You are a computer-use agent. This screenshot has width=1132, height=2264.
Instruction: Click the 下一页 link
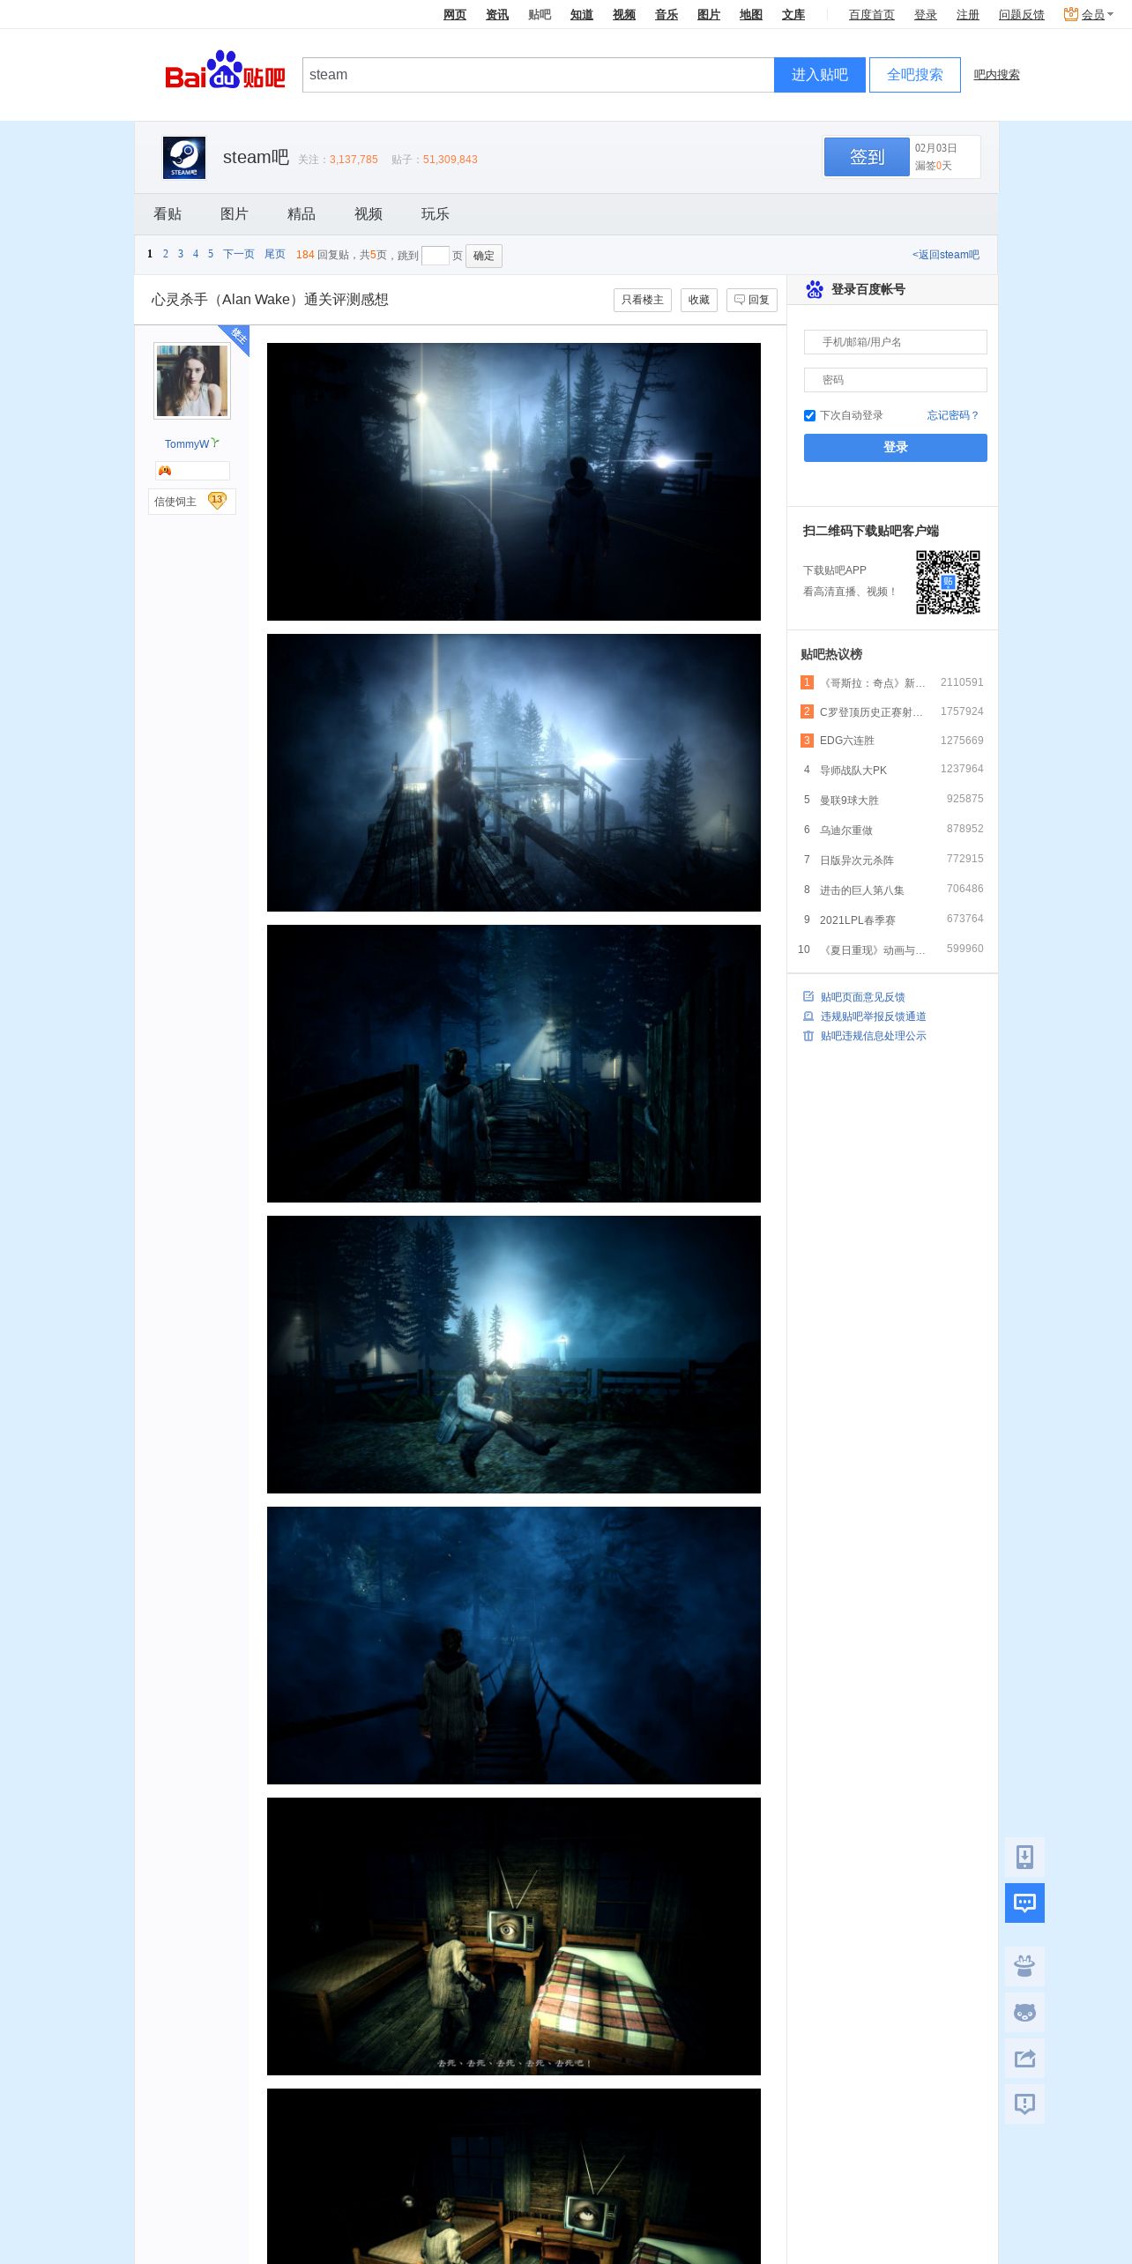click(x=239, y=254)
